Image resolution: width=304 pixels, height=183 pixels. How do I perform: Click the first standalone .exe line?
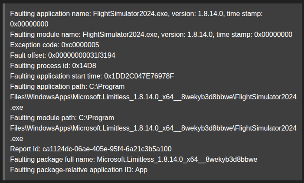pyautogui.click(x=16, y=108)
